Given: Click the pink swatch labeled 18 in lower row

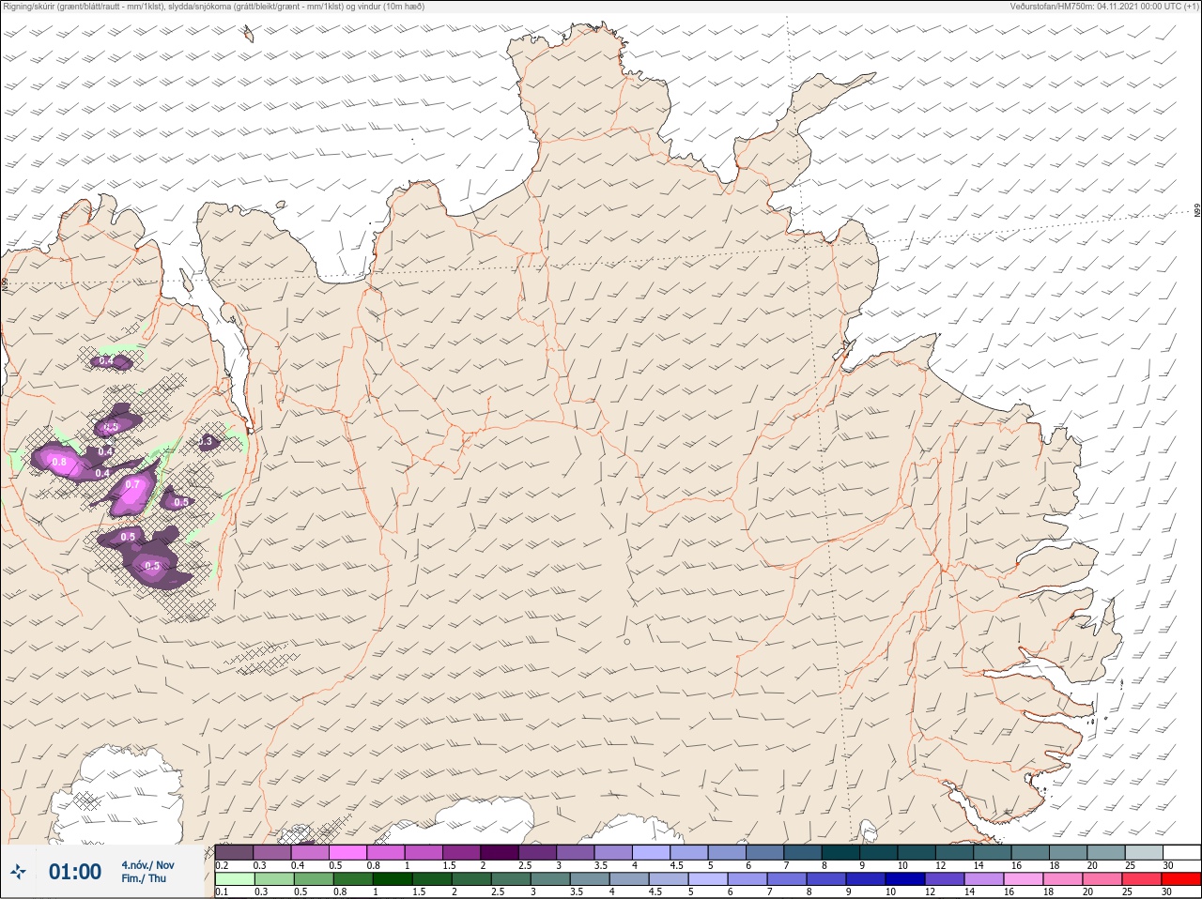Looking at the screenshot, I should tap(1062, 879).
